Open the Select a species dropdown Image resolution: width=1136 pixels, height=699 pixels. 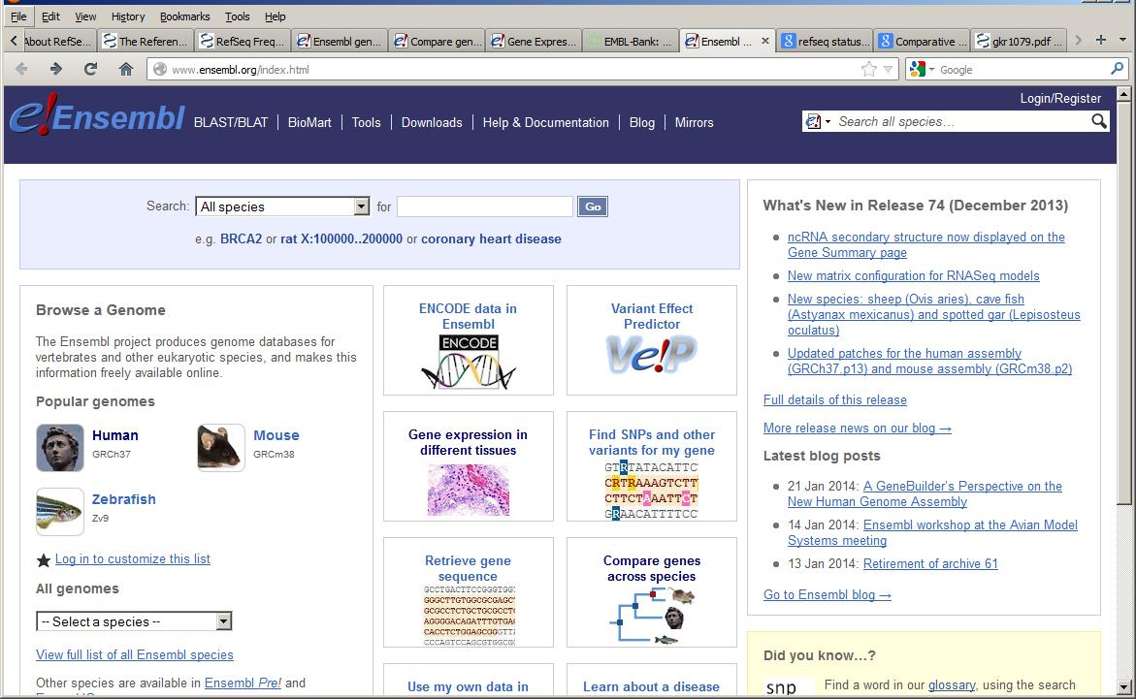[134, 621]
